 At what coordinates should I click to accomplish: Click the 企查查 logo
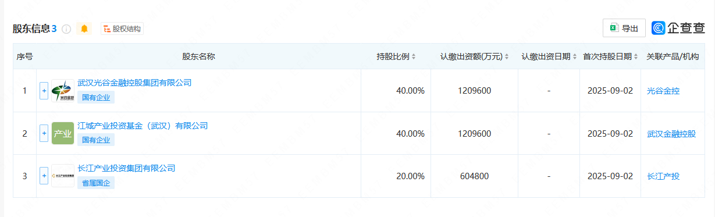pyautogui.click(x=678, y=28)
